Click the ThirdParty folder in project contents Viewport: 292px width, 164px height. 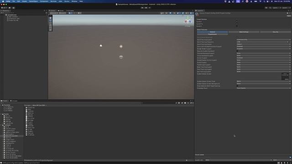[x=31, y=135]
